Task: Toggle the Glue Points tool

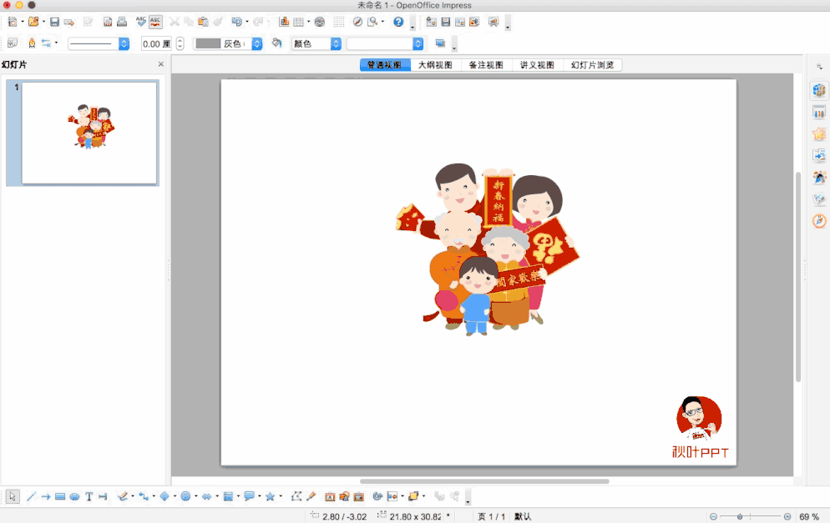Action: [x=310, y=495]
